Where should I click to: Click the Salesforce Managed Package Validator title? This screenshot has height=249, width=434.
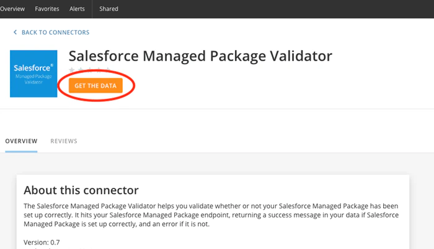200,56
